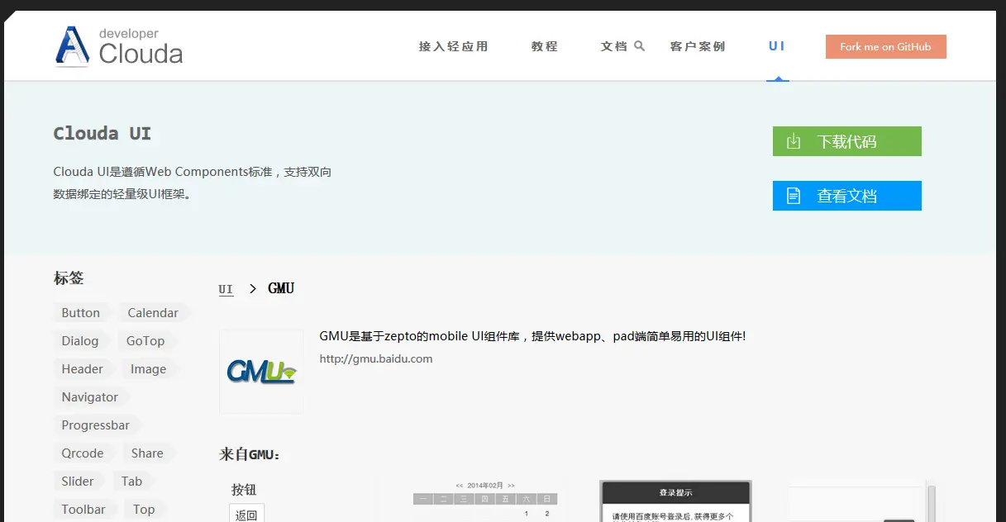Open the 客户案例 menu item
Screen dimensions: 1006x522
(x=698, y=46)
